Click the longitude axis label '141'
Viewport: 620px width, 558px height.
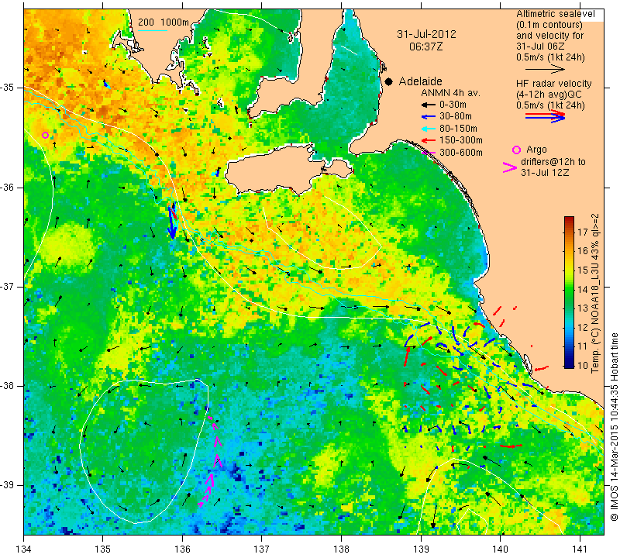click(x=580, y=549)
